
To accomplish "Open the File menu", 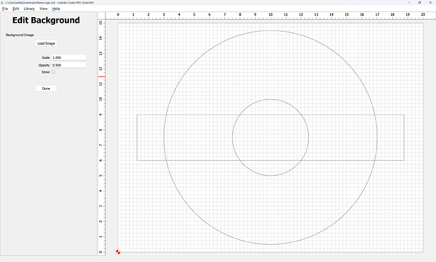I will [5, 9].
